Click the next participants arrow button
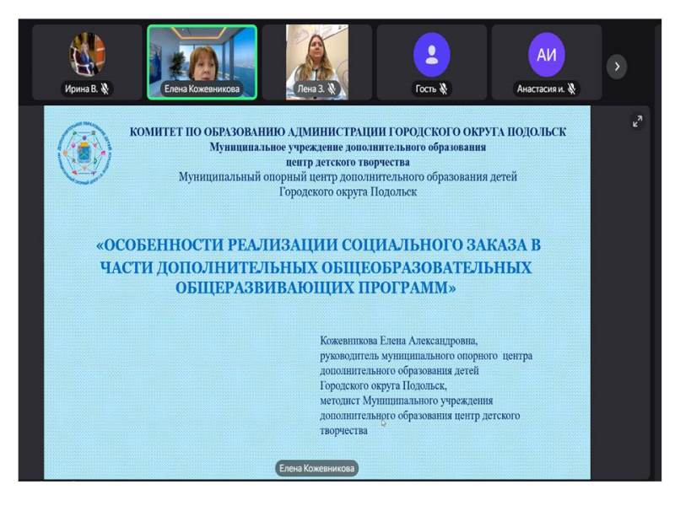Image resolution: width=675 pixels, height=506 pixels. coord(617,67)
